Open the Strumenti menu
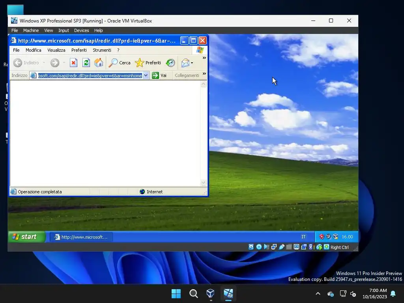404x303 pixels. coord(102,50)
